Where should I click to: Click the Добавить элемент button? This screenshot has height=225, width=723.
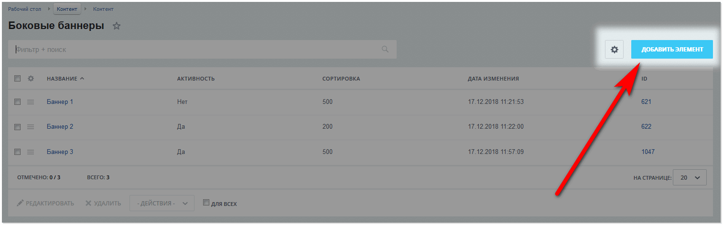[672, 50]
